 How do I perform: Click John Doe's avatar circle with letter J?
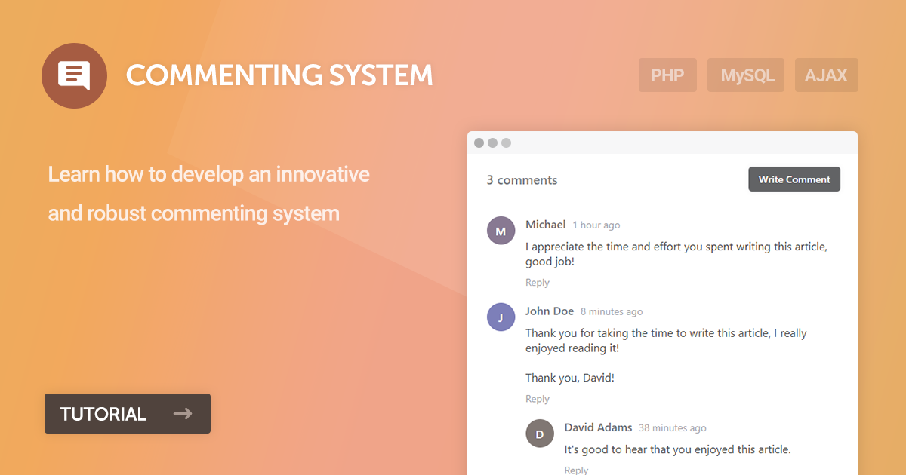click(x=501, y=317)
